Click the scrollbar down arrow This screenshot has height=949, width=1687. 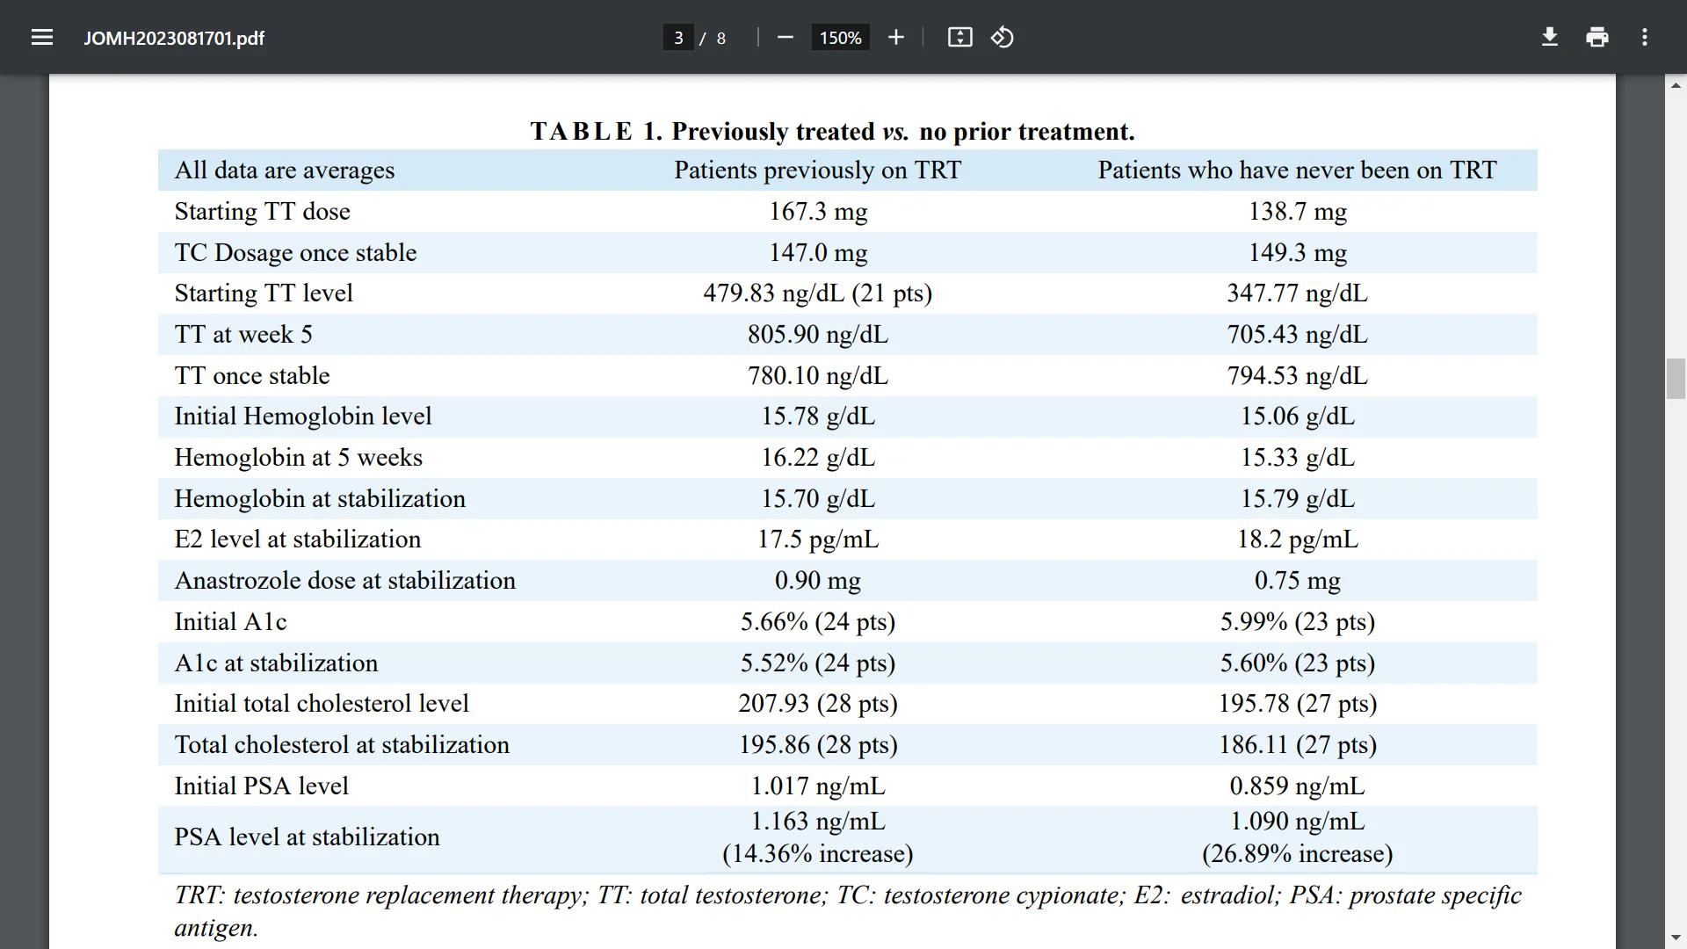pyautogui.click(x=1676, y=937)
